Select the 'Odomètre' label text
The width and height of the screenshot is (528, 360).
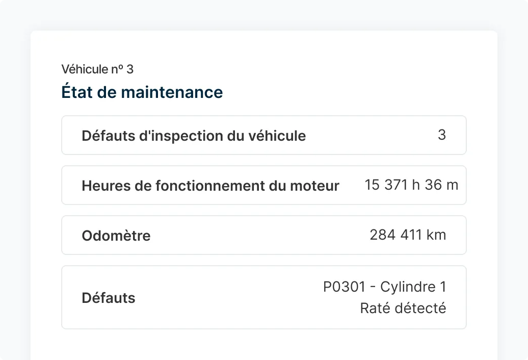point(116,236)
